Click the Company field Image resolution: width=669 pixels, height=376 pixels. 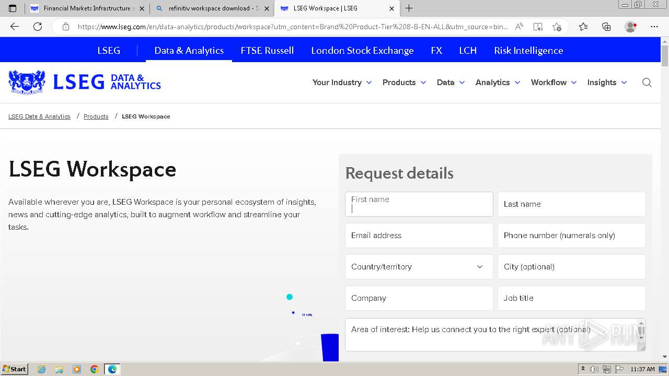(x=419, y=298)
